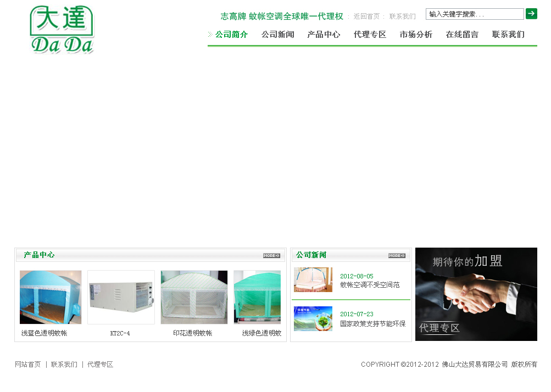Select 在线留言 in the navigation bar
Viewport: 551px width, 392px height.
(462, 35)
